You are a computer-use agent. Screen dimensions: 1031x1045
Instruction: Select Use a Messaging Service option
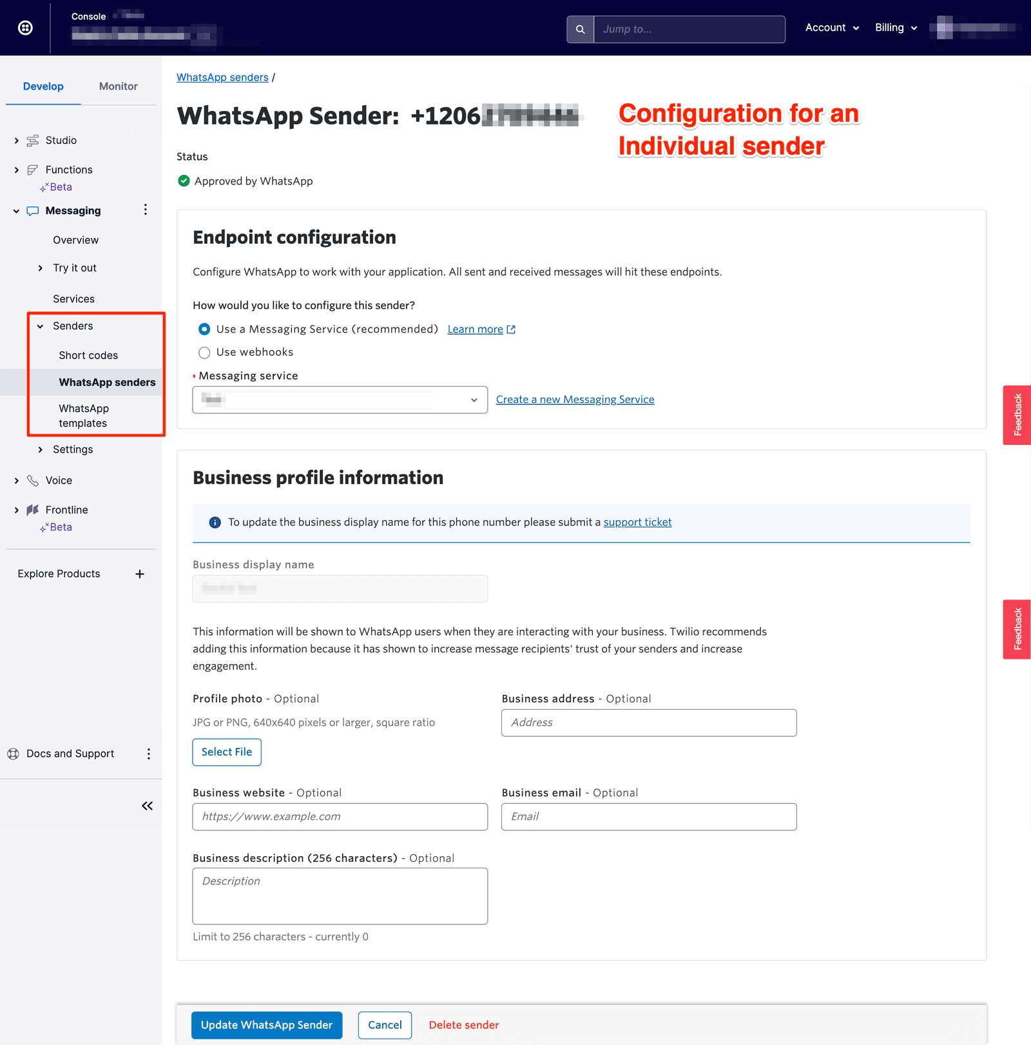(x=204, y=329)
